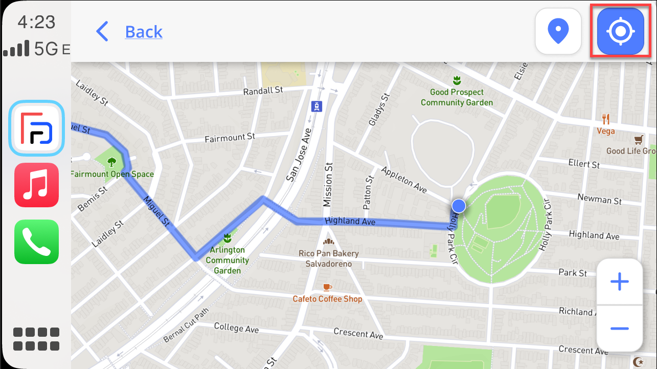
Task: Open the Phone app in sidebar
Action: pyautogui.click(x=37, y=242)
